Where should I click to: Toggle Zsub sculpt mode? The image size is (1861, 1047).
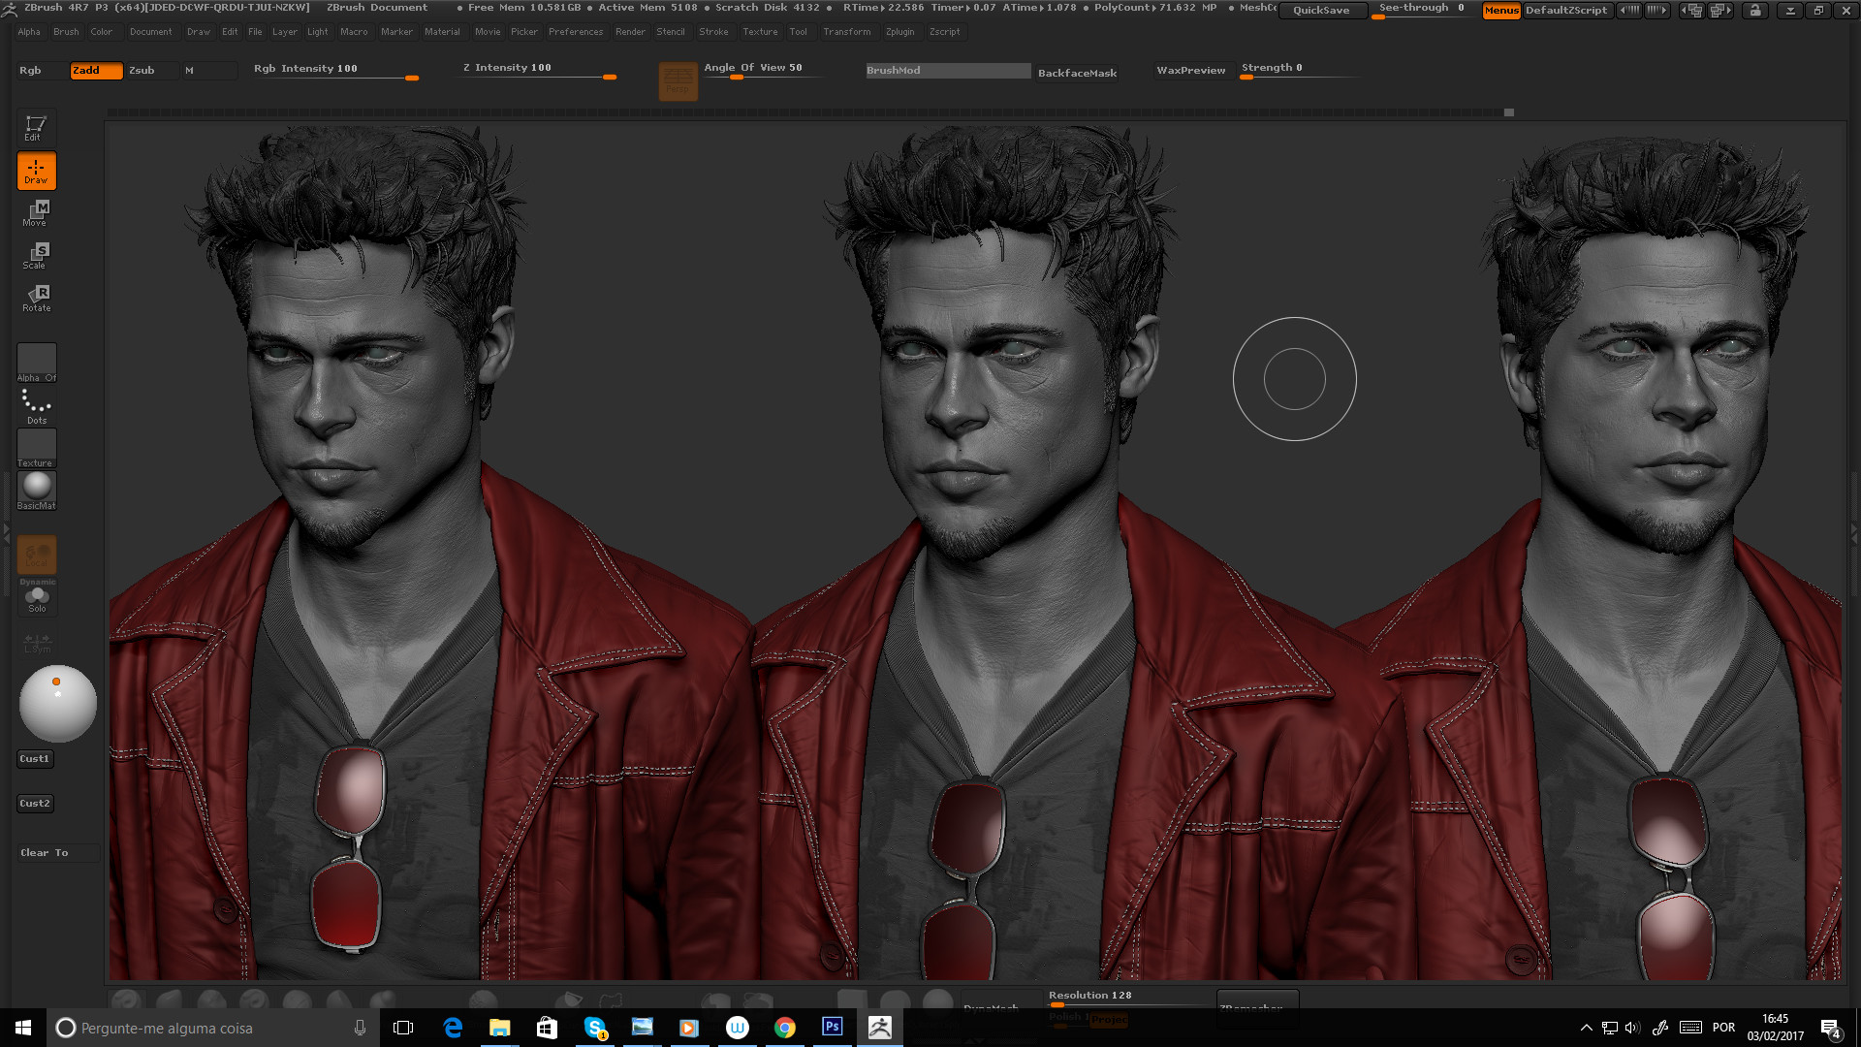tap(152, 71)
